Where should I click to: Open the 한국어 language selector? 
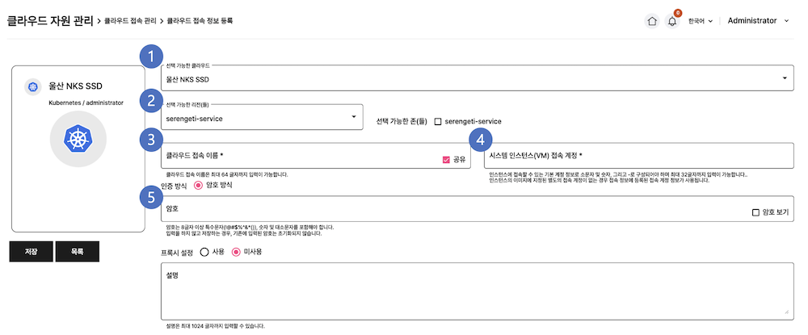700,21
